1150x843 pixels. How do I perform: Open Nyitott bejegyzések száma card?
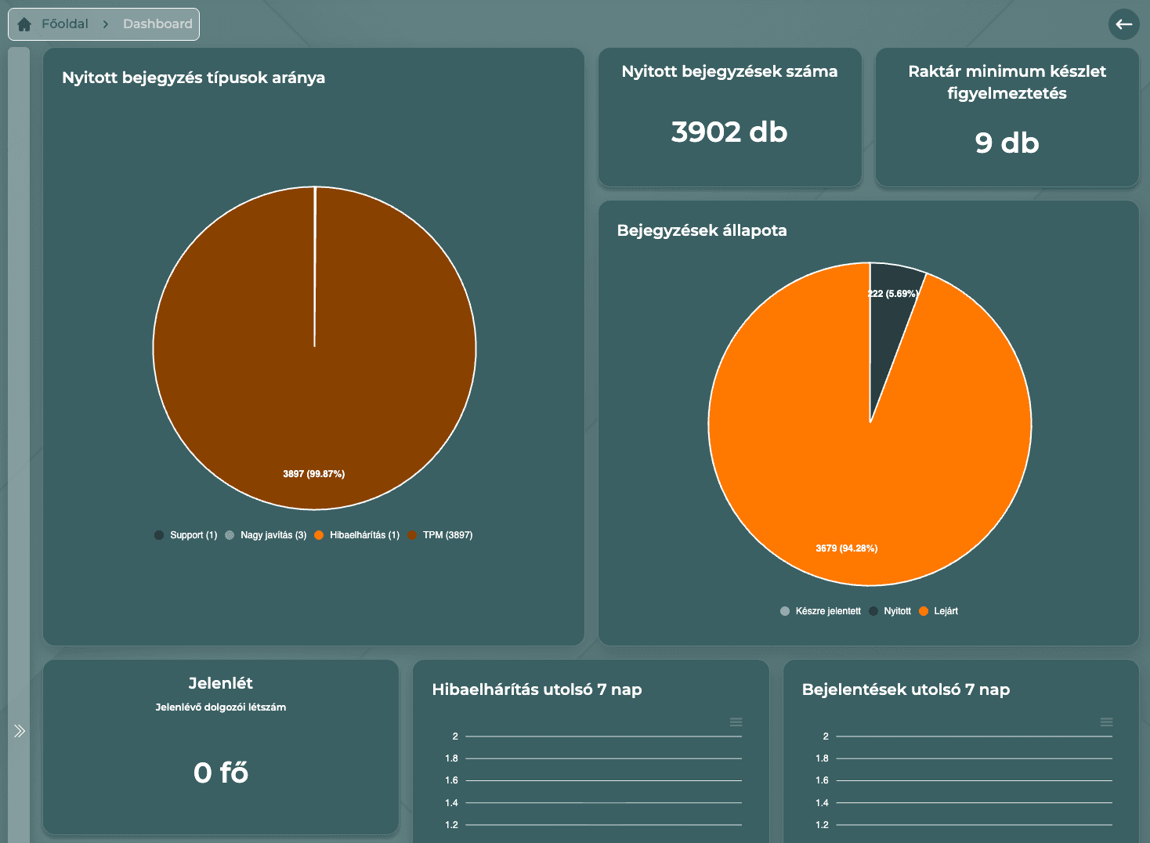729,118
